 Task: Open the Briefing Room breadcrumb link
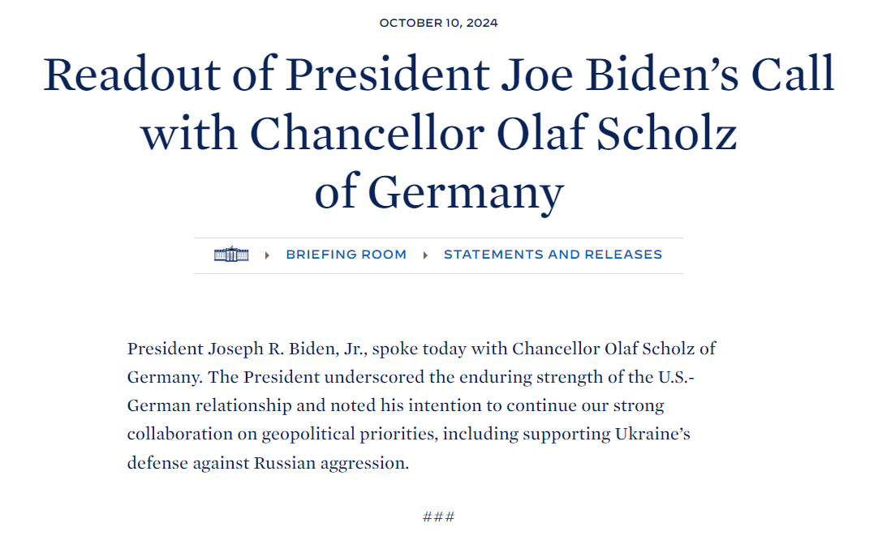click(x=346, y=255)
